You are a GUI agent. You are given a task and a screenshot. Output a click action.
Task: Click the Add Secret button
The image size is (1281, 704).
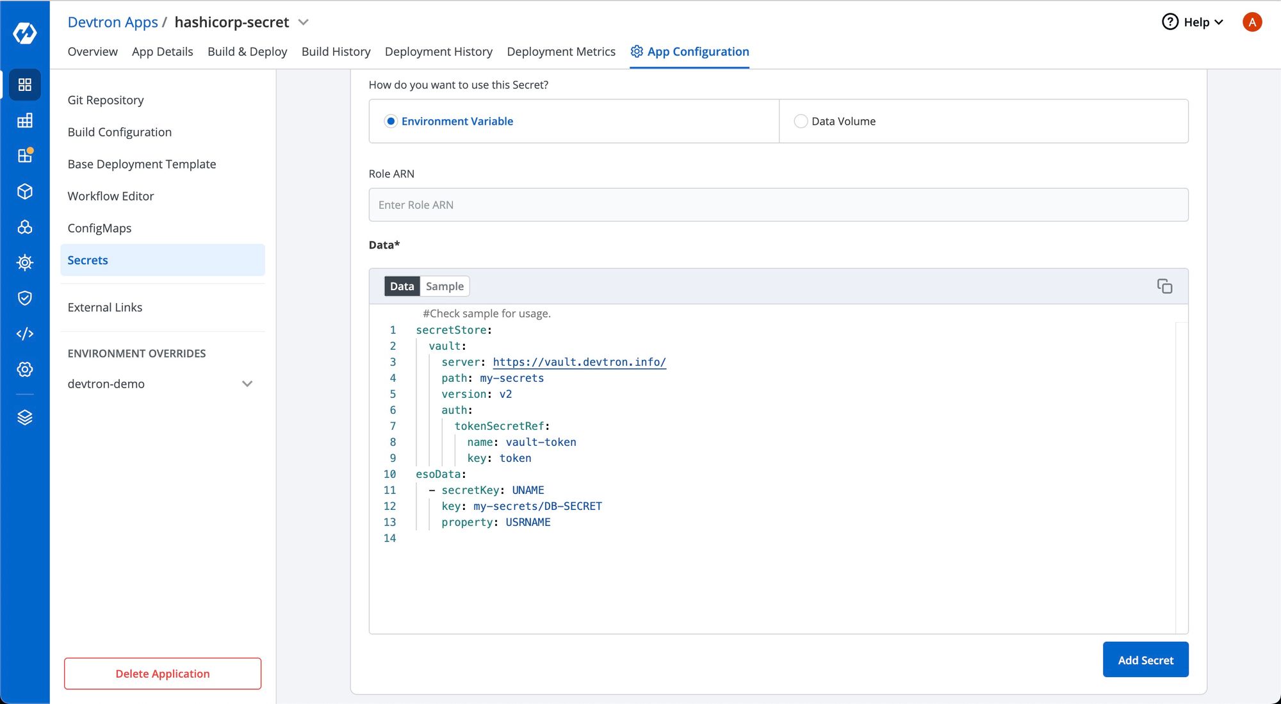1145,660
